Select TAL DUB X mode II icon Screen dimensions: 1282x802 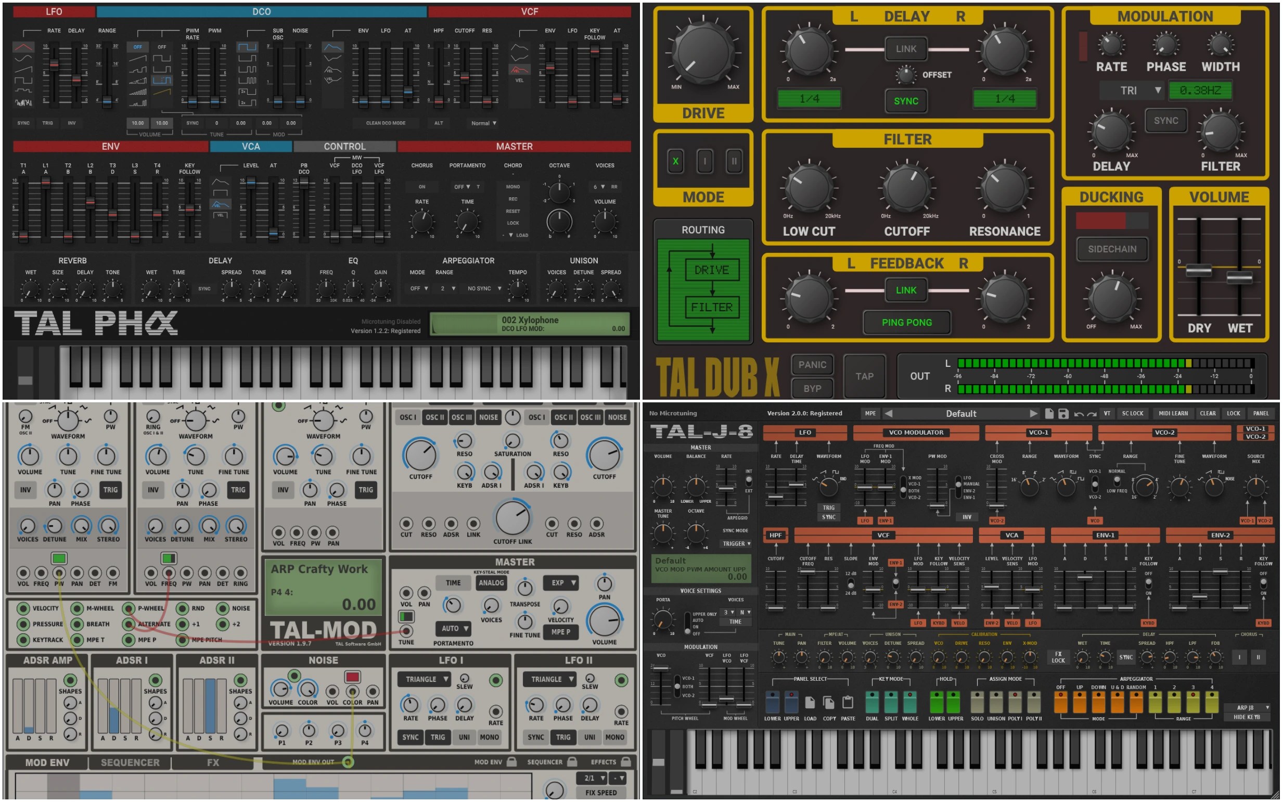tap(734, 161)
